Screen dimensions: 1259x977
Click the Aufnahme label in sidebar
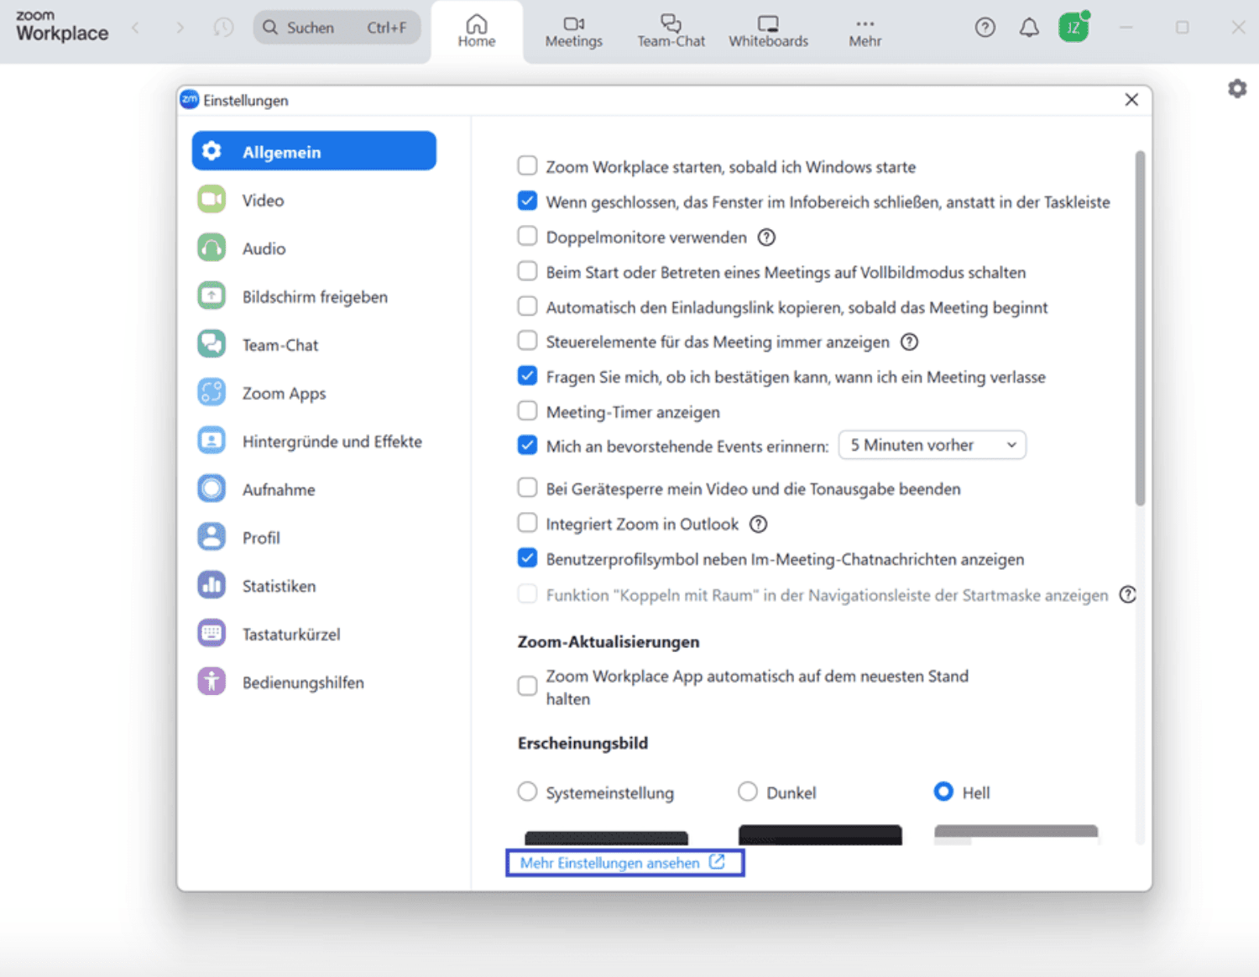[279, 490]
